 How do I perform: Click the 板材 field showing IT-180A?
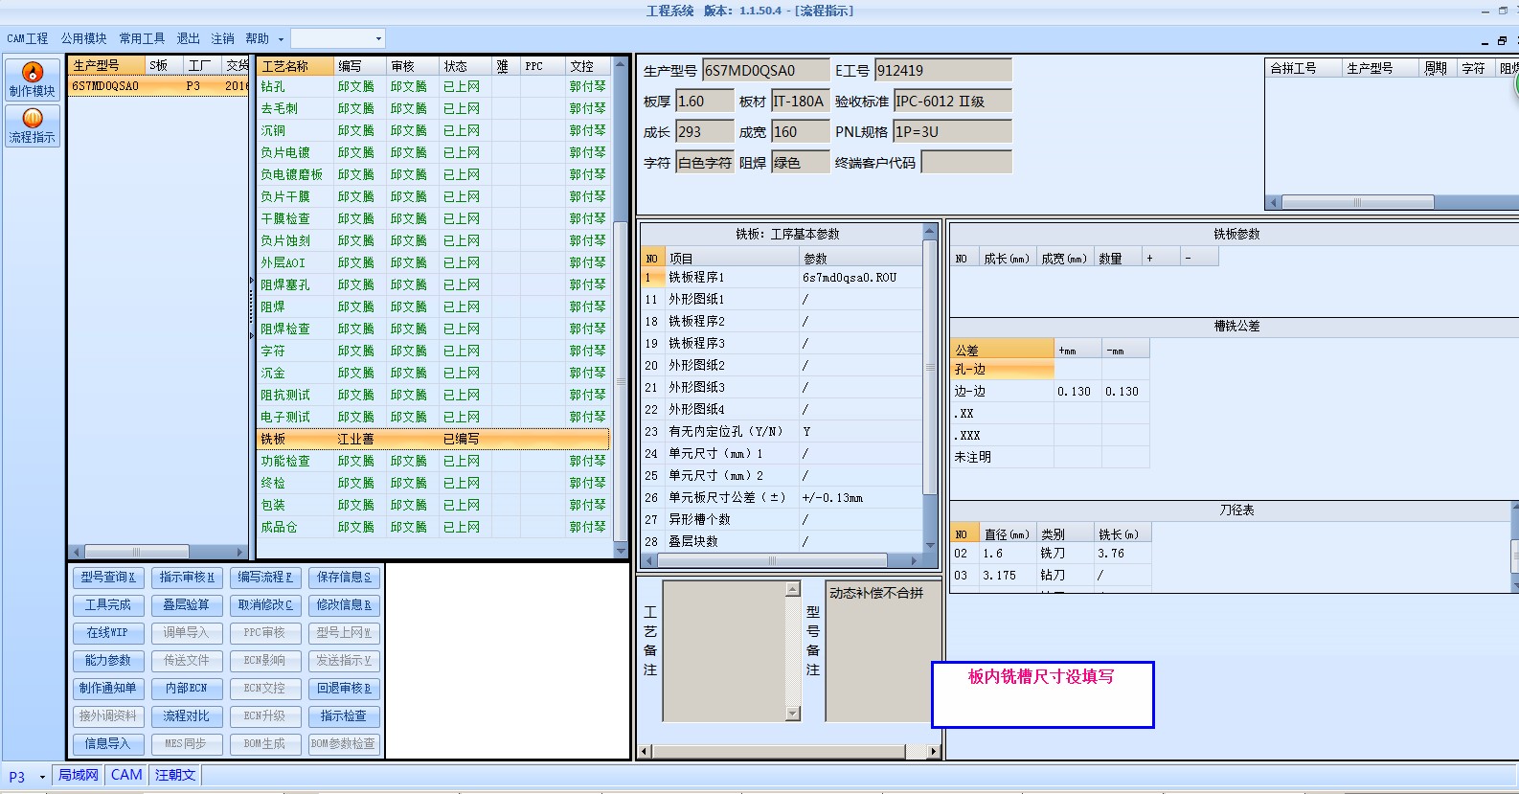coord(801,102)
